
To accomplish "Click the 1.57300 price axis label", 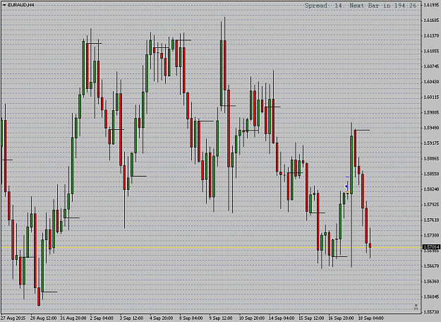I will point(431,235).
